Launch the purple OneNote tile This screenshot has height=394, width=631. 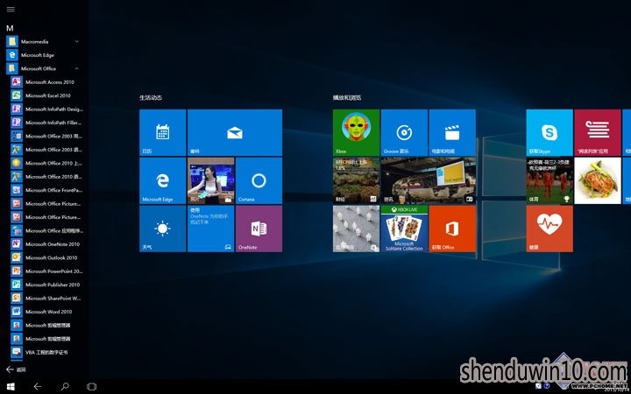259,229
